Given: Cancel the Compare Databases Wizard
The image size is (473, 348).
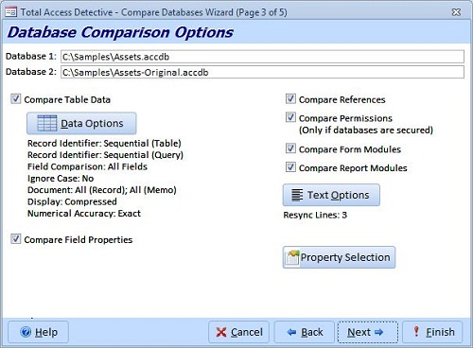Looking at the screenshot, I should coord(238,332).
